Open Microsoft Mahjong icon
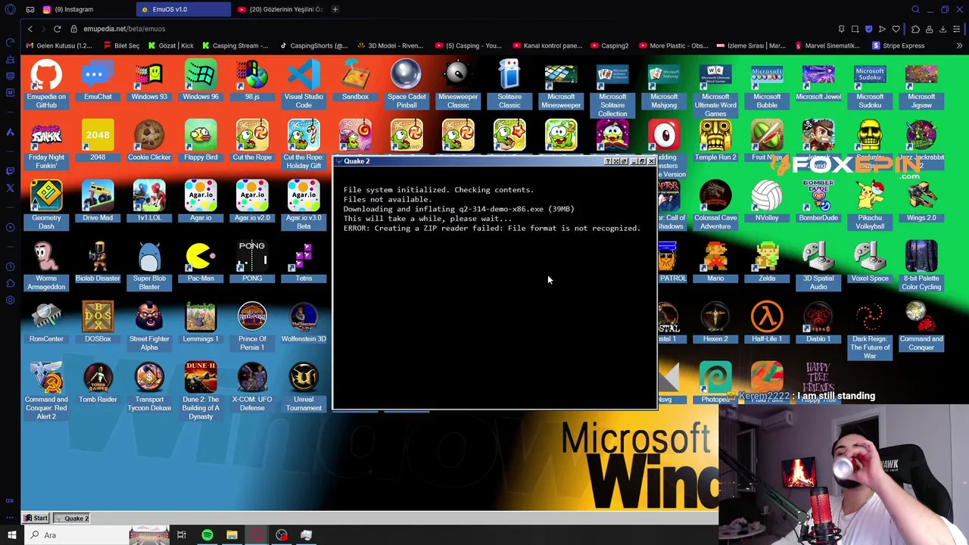Screen dimensions: 969x545 click(x=664, y=84)
